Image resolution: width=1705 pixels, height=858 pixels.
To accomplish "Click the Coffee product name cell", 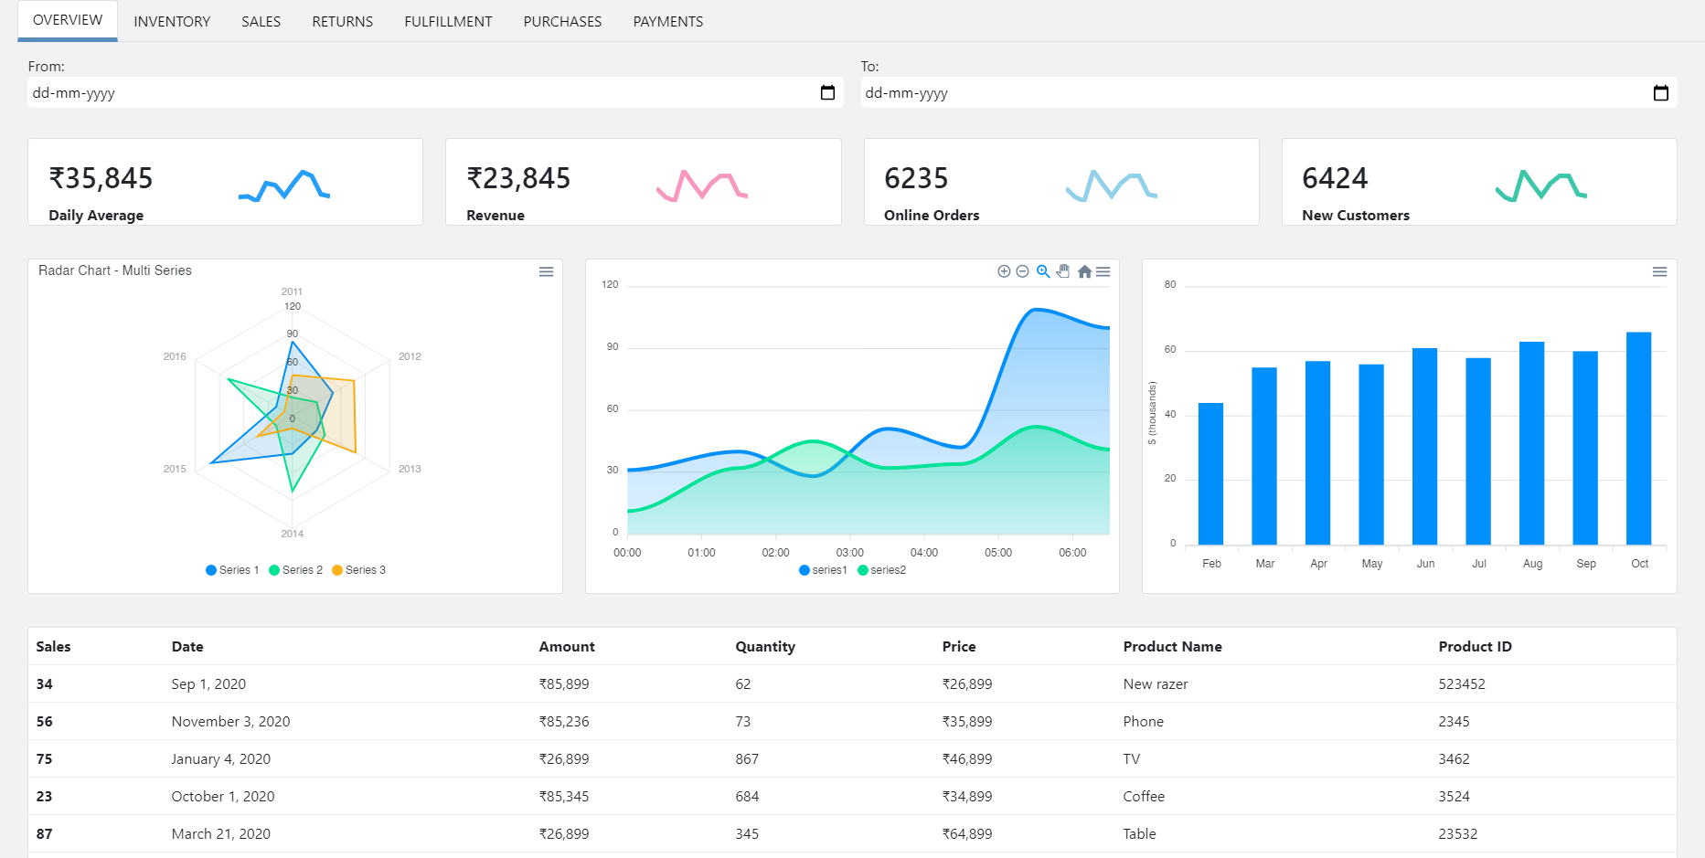I will tap(1144, 796).
